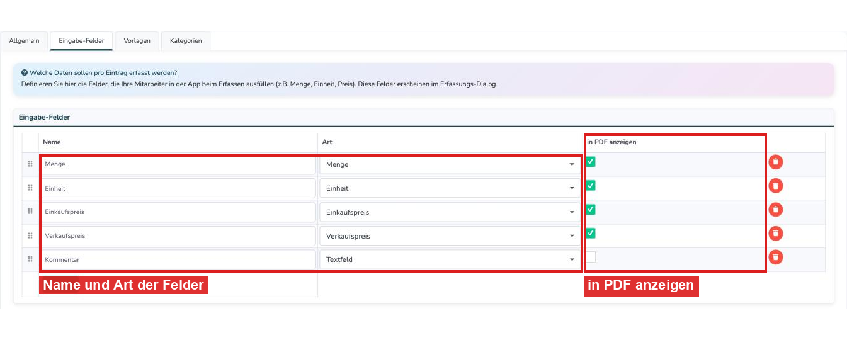Open the Art dropdown set to Textfeld
Viewport: 847px width, 340px height.
[450, 259]
